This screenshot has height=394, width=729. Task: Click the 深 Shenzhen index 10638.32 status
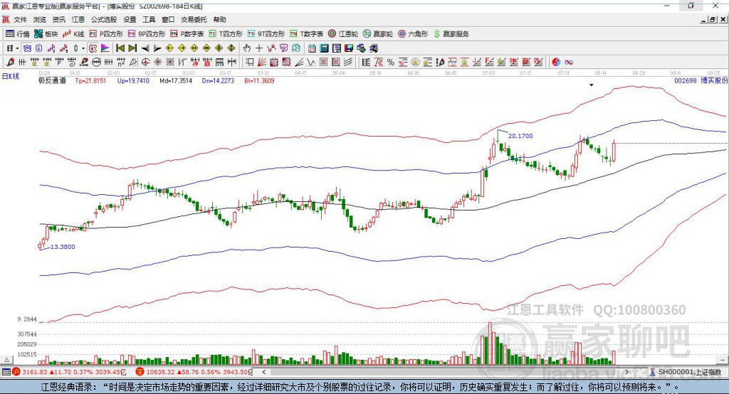[x=193, y=372]
